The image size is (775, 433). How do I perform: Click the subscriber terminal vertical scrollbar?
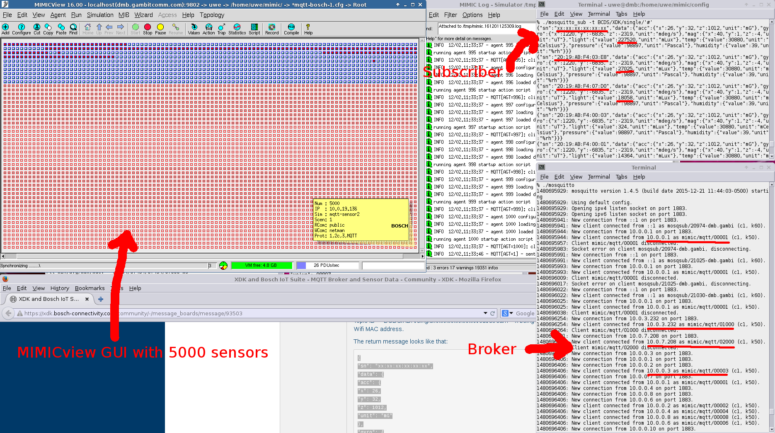(772, 89)
